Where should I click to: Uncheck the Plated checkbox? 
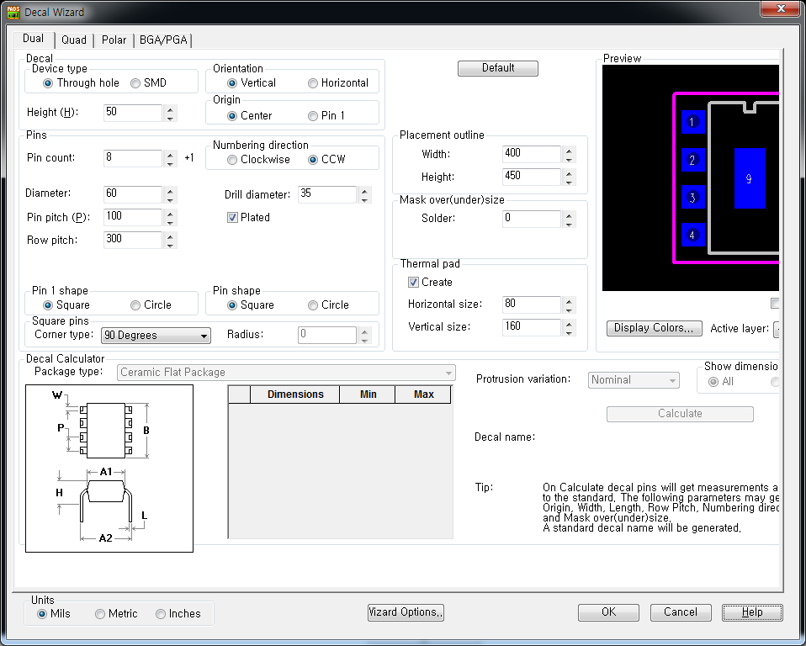click(233, 217)
